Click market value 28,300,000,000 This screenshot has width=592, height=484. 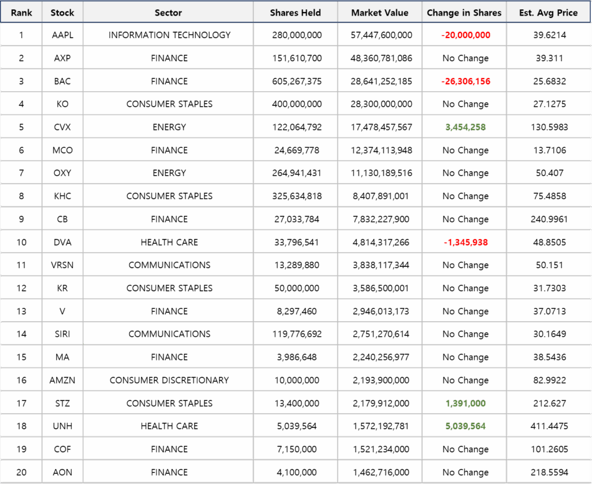pyautogui.click(x=382, y=104)
